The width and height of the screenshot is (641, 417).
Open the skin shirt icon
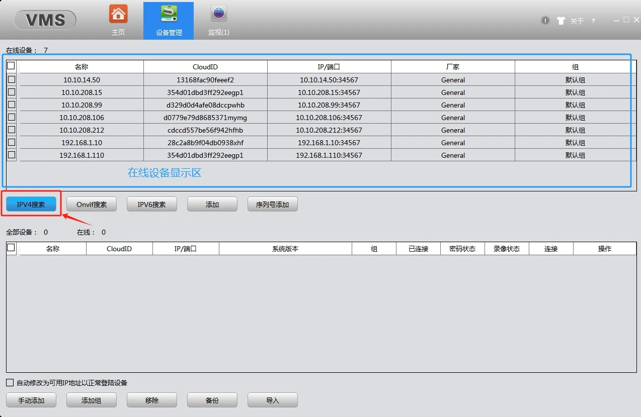click(561, 21)
